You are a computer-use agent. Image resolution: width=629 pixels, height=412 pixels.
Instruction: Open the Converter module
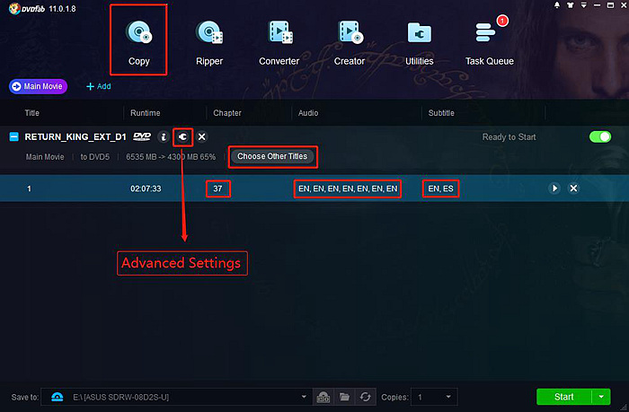[279, 42]
